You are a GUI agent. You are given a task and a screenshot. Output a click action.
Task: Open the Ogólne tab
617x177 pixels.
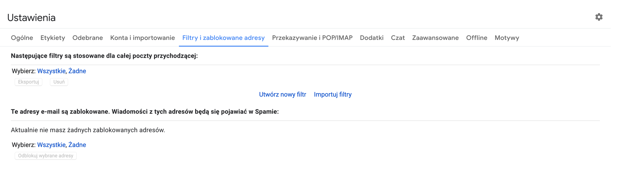22,38
